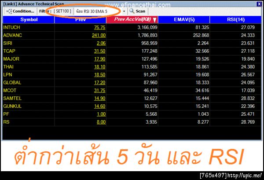Sort by Symbol column header
Image resolution: width=264 pixels, height=180 pixels.
(x=29, y=19)
